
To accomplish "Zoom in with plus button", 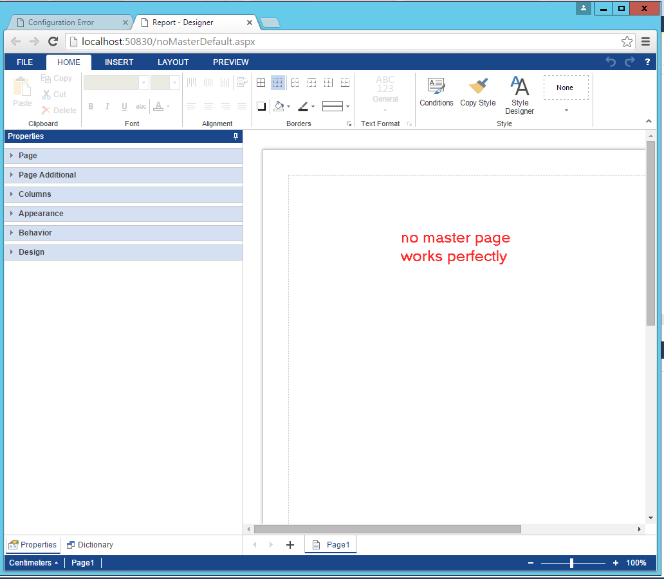I will coord(616,563).
